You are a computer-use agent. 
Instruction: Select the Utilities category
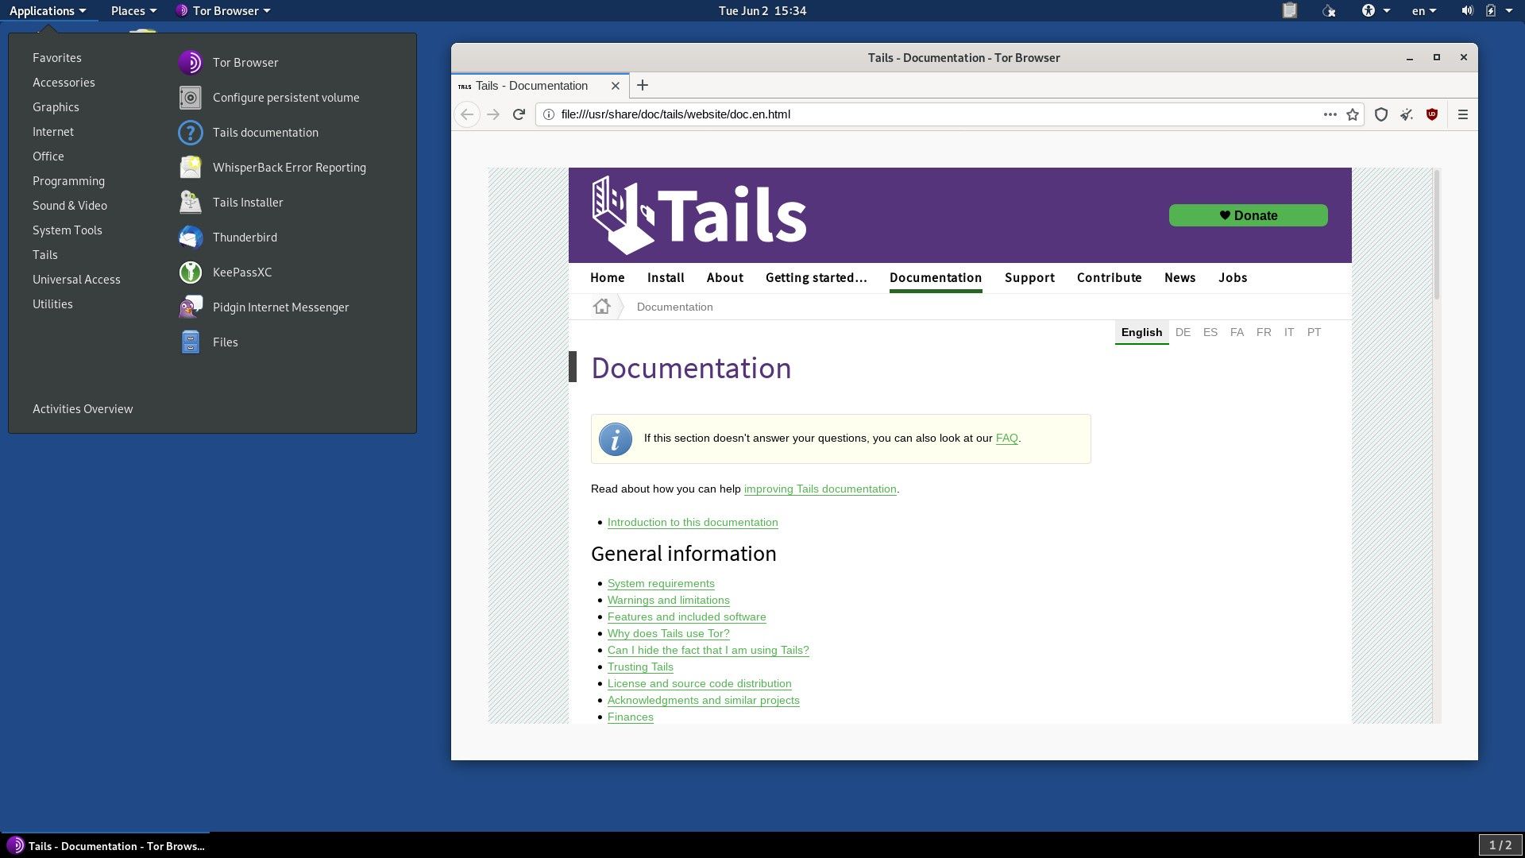(x=52, y=304)
